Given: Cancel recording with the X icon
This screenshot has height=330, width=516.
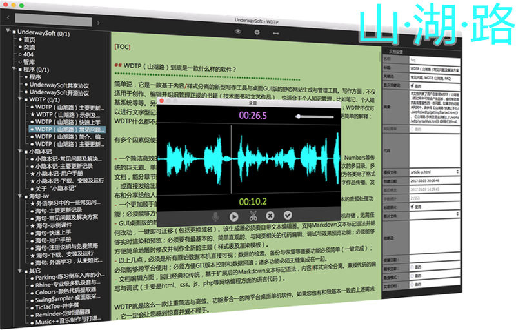Looking at the screenshot, I should click(270, 216).
